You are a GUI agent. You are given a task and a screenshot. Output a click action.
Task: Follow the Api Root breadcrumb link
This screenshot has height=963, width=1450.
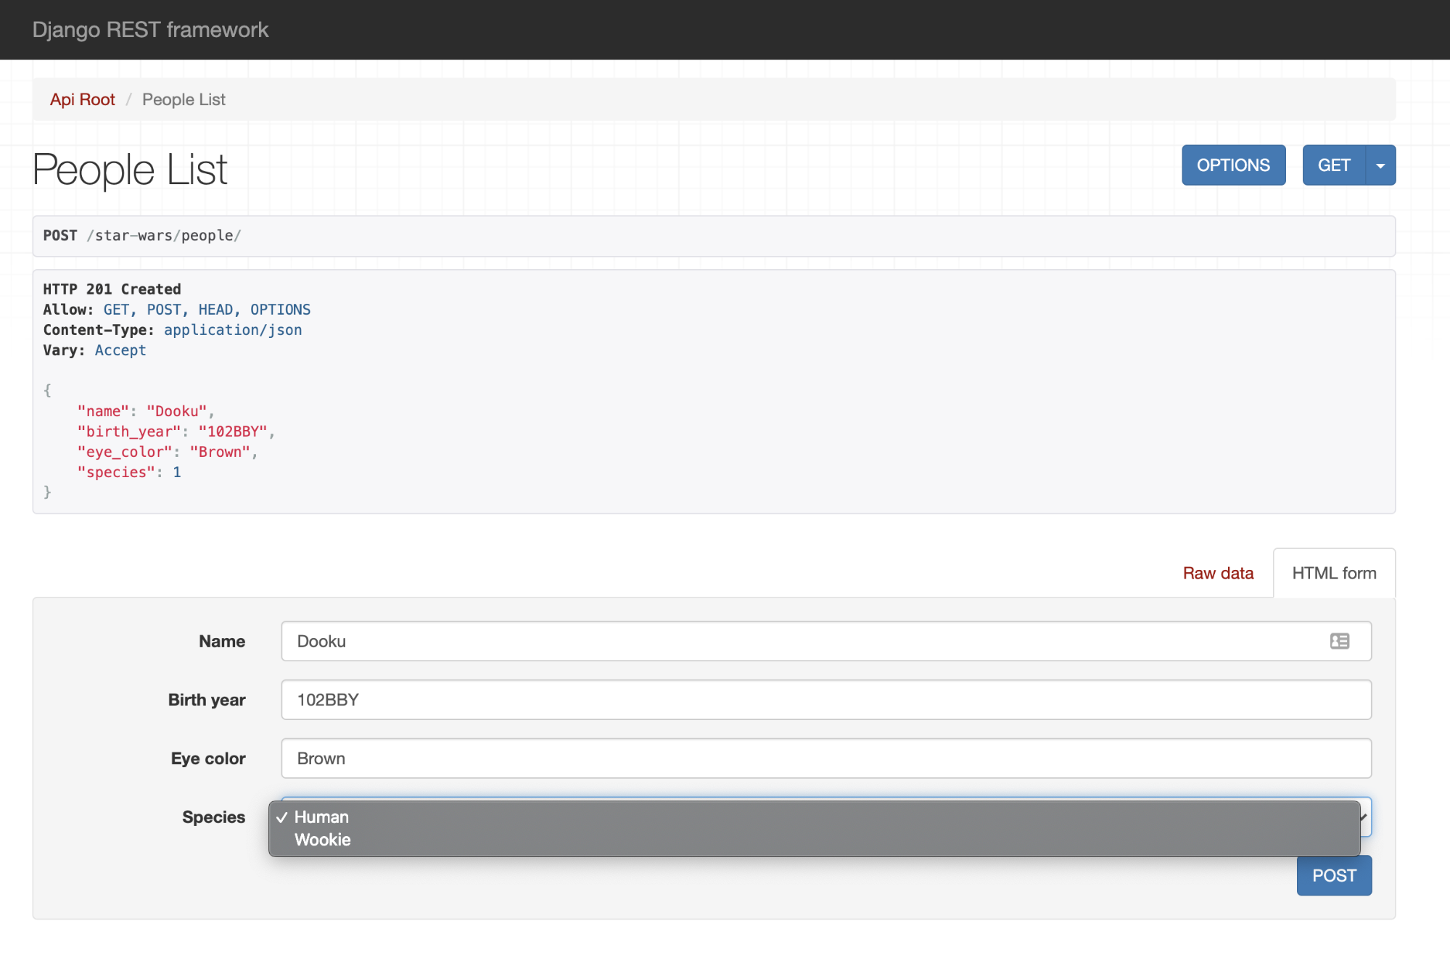point(82,99)
